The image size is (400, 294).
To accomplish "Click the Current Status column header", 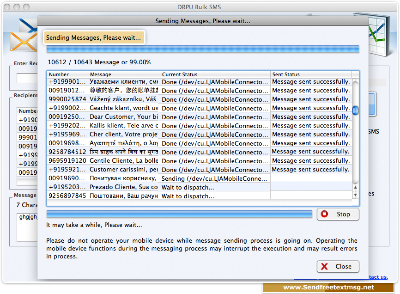I will point(215,74).
